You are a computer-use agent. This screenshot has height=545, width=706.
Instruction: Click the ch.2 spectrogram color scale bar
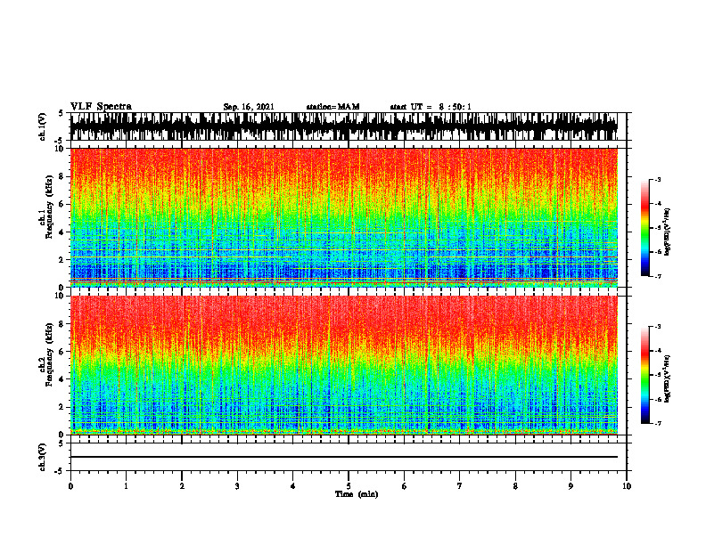click(644, 375)
